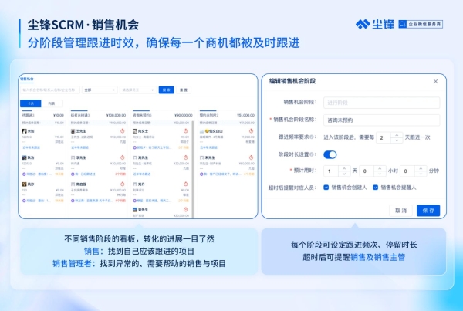The image size is (463, 311).
Task: Click the 王先生 avatar thumbnail
Action: [73, 131]
